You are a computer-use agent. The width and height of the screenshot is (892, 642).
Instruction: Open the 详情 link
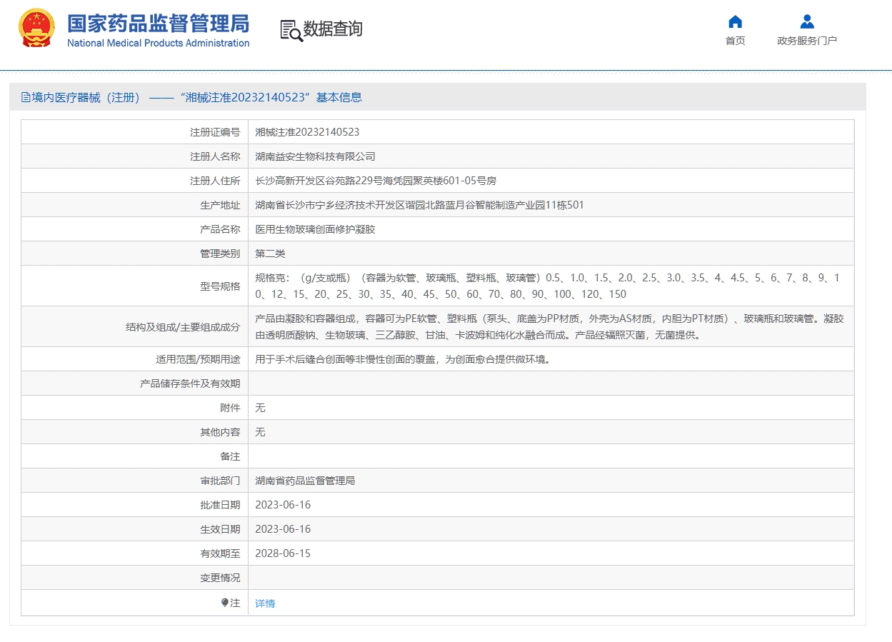[265, 603]
